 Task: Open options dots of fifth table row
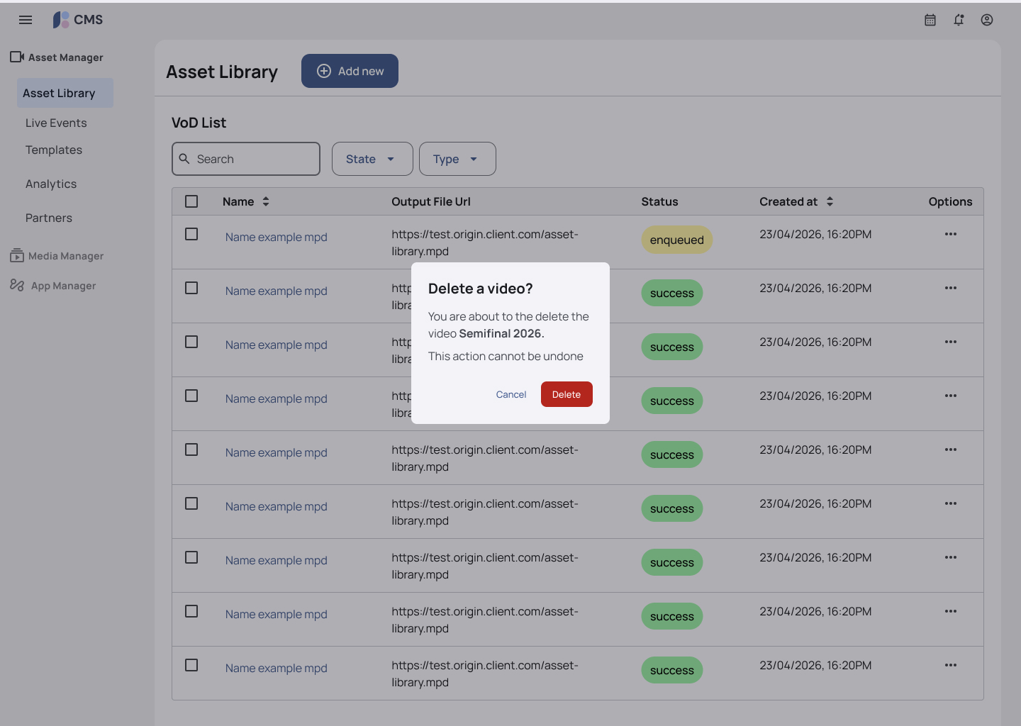(951, 449)
